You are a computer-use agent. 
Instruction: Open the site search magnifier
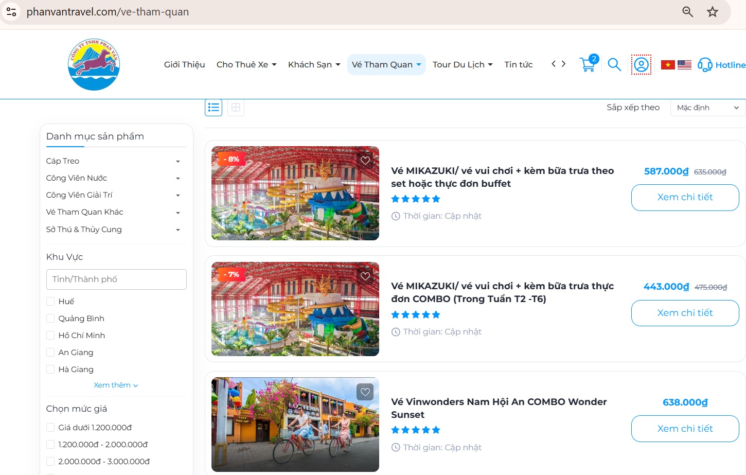point(614,65)
